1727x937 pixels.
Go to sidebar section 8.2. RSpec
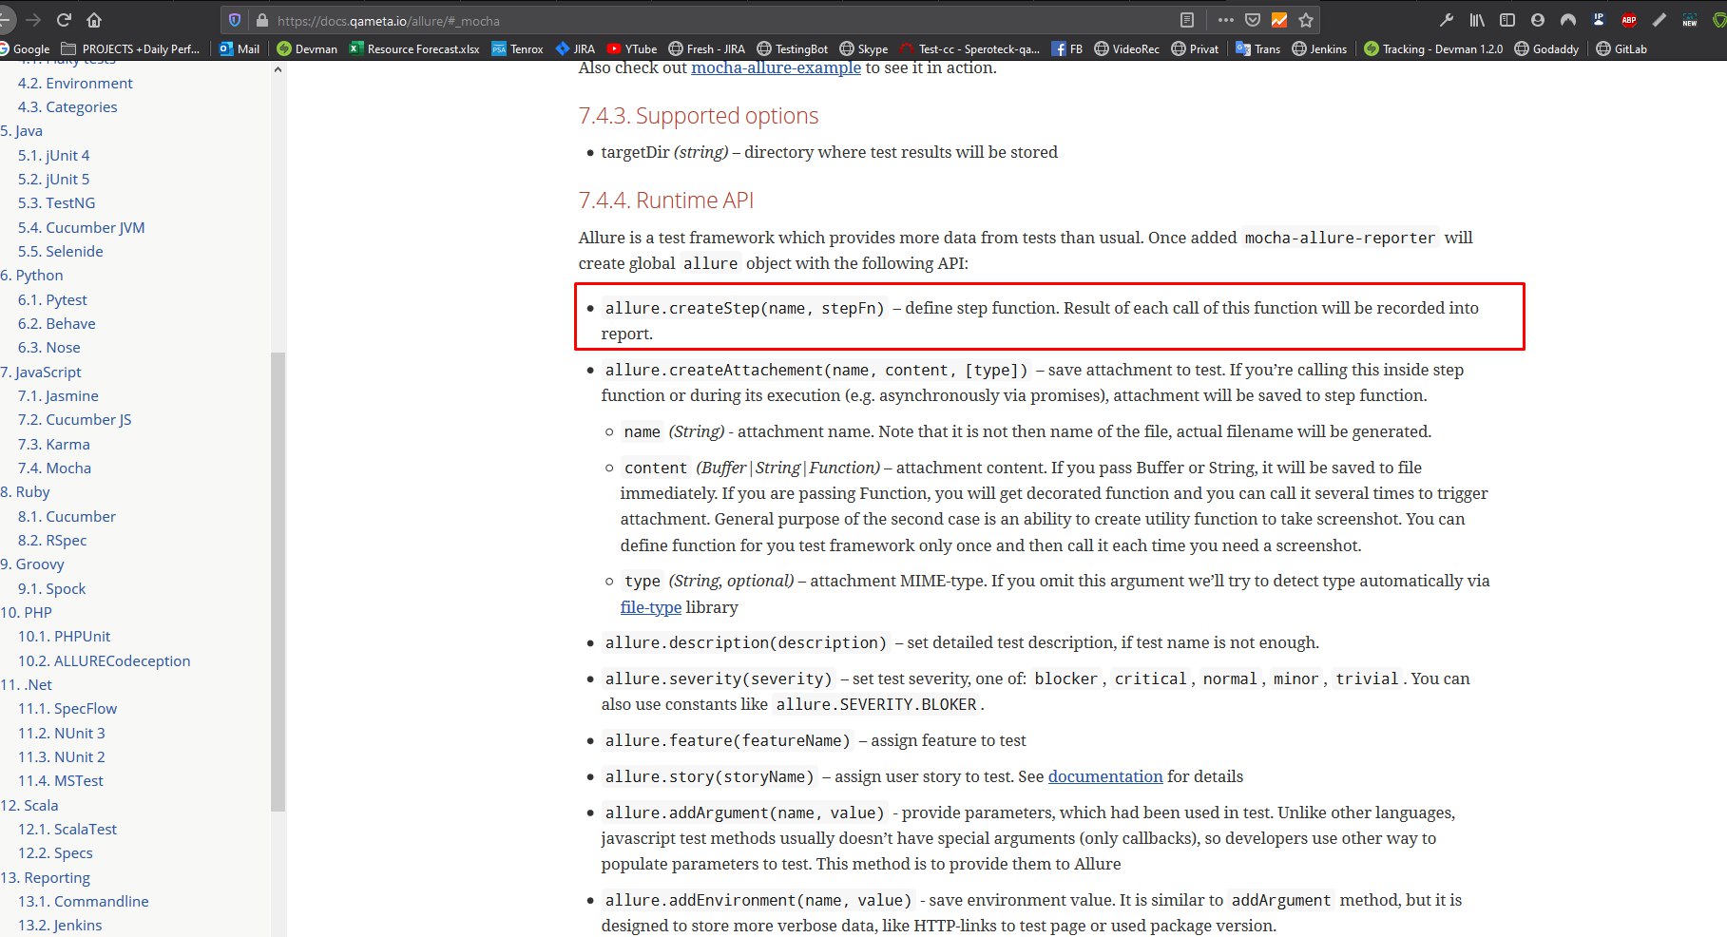52,540
